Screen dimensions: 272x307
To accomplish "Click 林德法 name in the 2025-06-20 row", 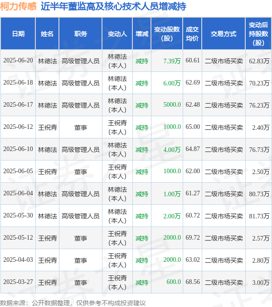I will 47,61.
